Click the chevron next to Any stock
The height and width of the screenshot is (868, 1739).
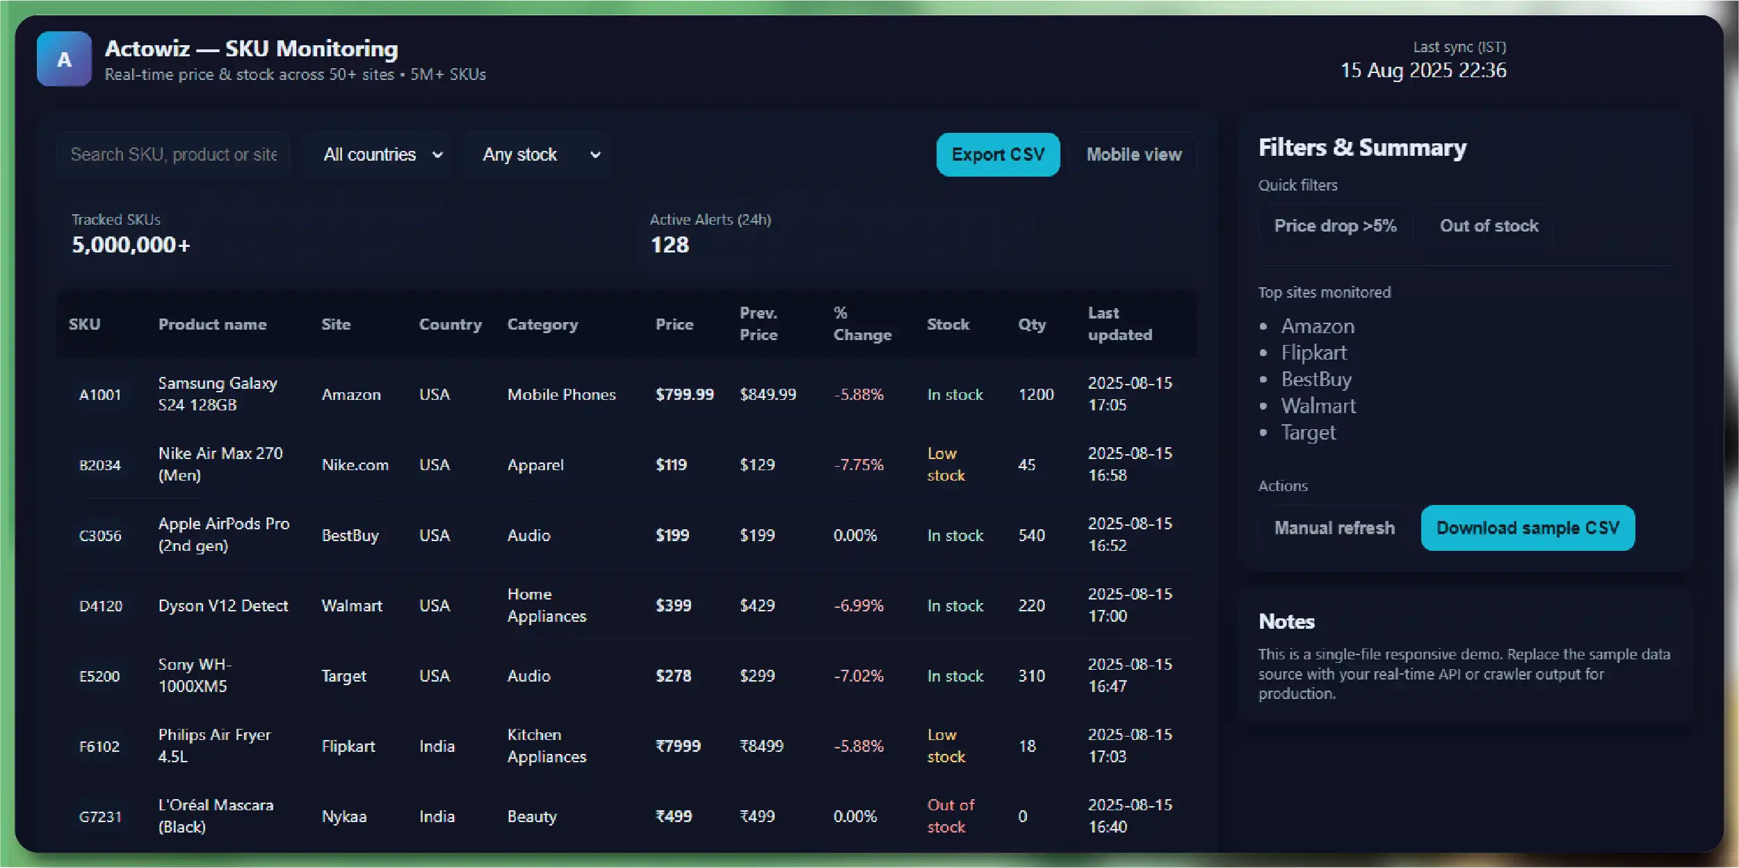tap(595, 155)
